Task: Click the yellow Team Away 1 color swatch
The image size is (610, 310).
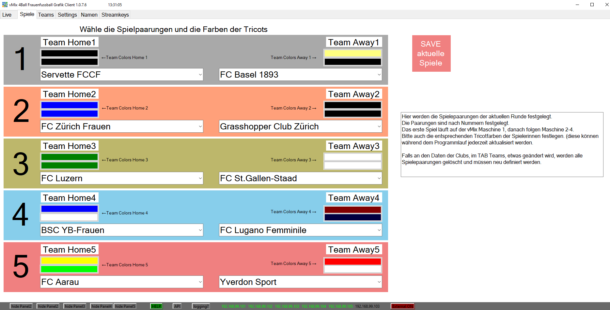Action: [x=352, y=53]
